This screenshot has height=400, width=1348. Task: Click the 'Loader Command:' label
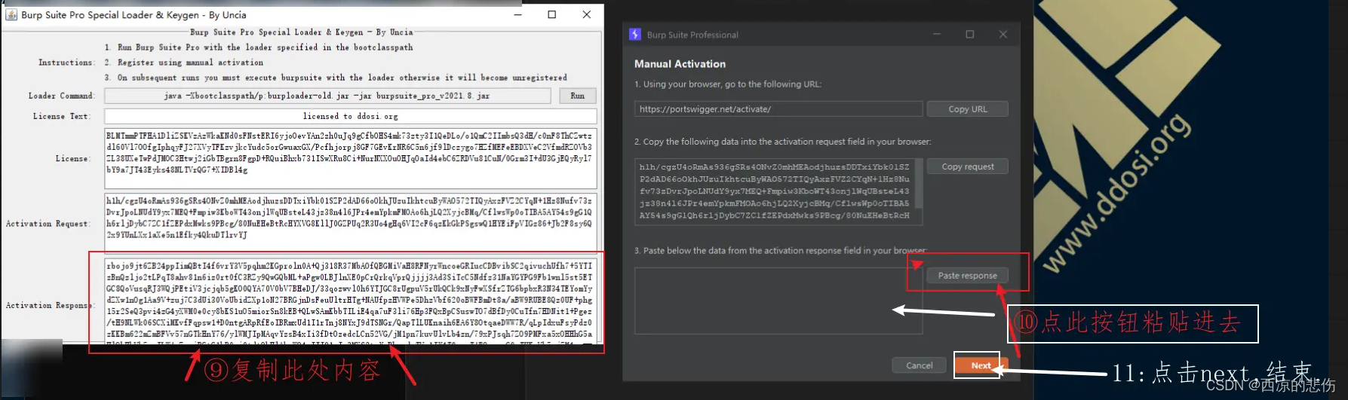pyautogui.click(x=62, y=96)
